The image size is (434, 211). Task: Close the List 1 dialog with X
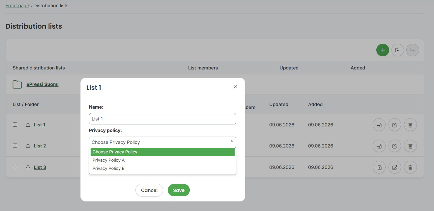point(235,87)
